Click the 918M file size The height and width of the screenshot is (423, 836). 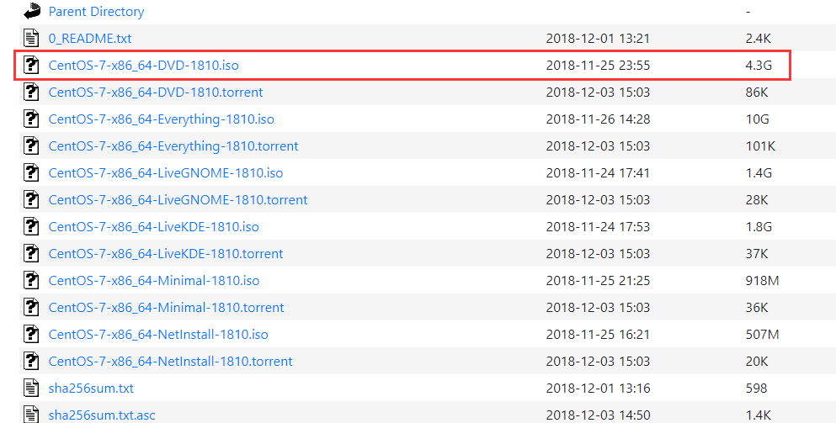[763, 281]
